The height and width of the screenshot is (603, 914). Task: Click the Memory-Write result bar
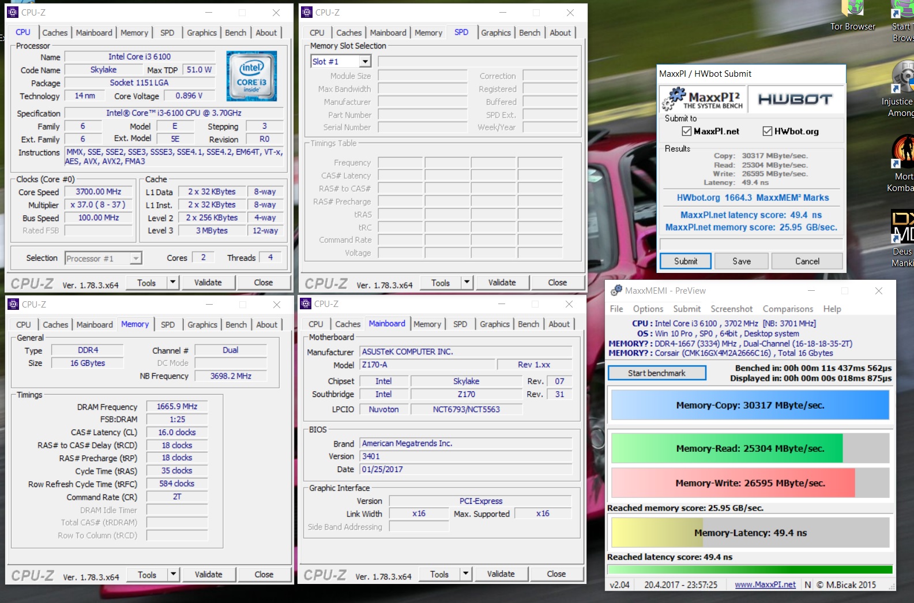(x=750, y=483)
